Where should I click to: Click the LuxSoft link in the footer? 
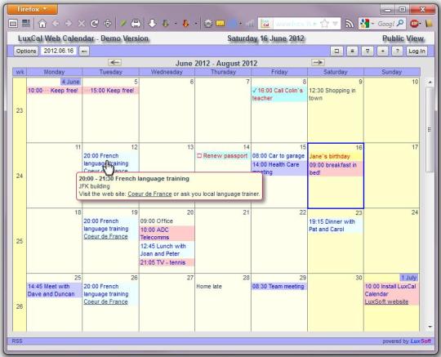tap(421, 341)
